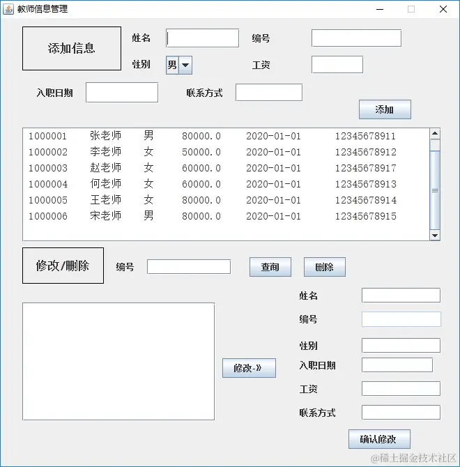Click the Java app icon in title bar
This screenshot has width=460, height=467.
tap(8, 9)
